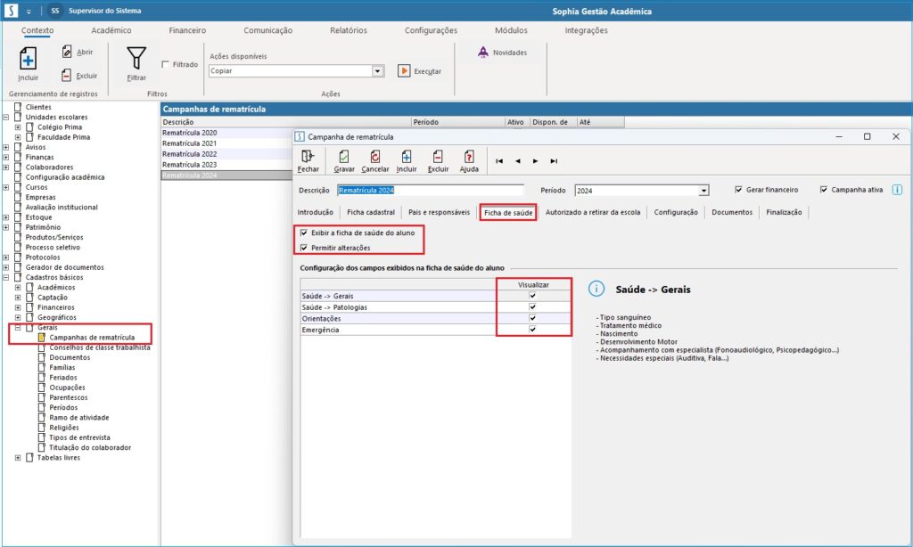Open Acadêmico ribbon tab

point(111,30)
